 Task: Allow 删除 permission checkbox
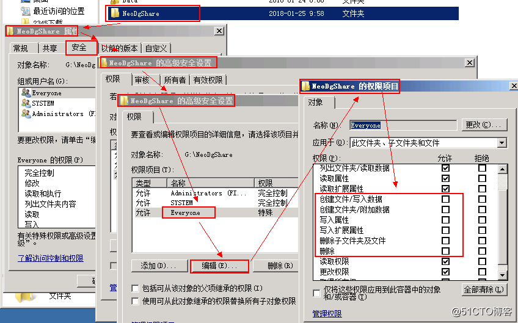446,251
